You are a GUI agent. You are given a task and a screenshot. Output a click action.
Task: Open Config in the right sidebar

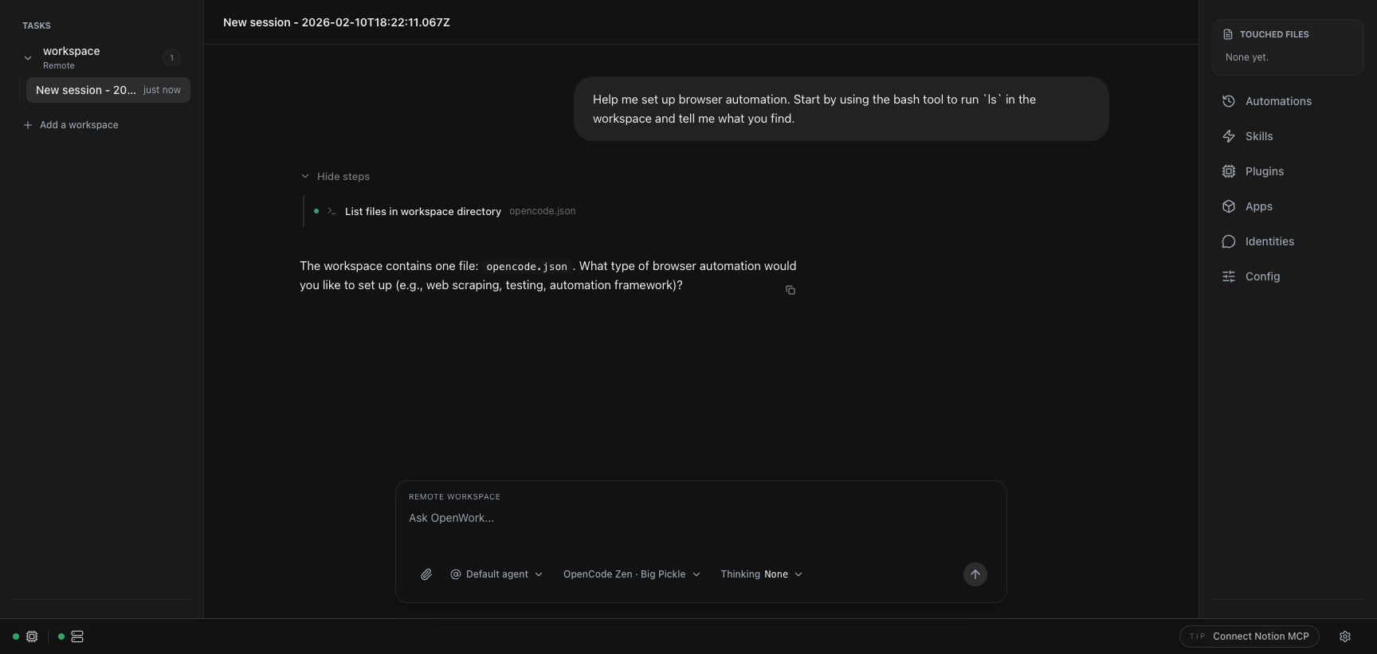pos(1262,276)
